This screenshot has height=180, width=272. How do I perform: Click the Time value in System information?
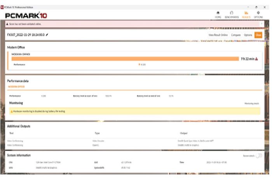point(216,162)
